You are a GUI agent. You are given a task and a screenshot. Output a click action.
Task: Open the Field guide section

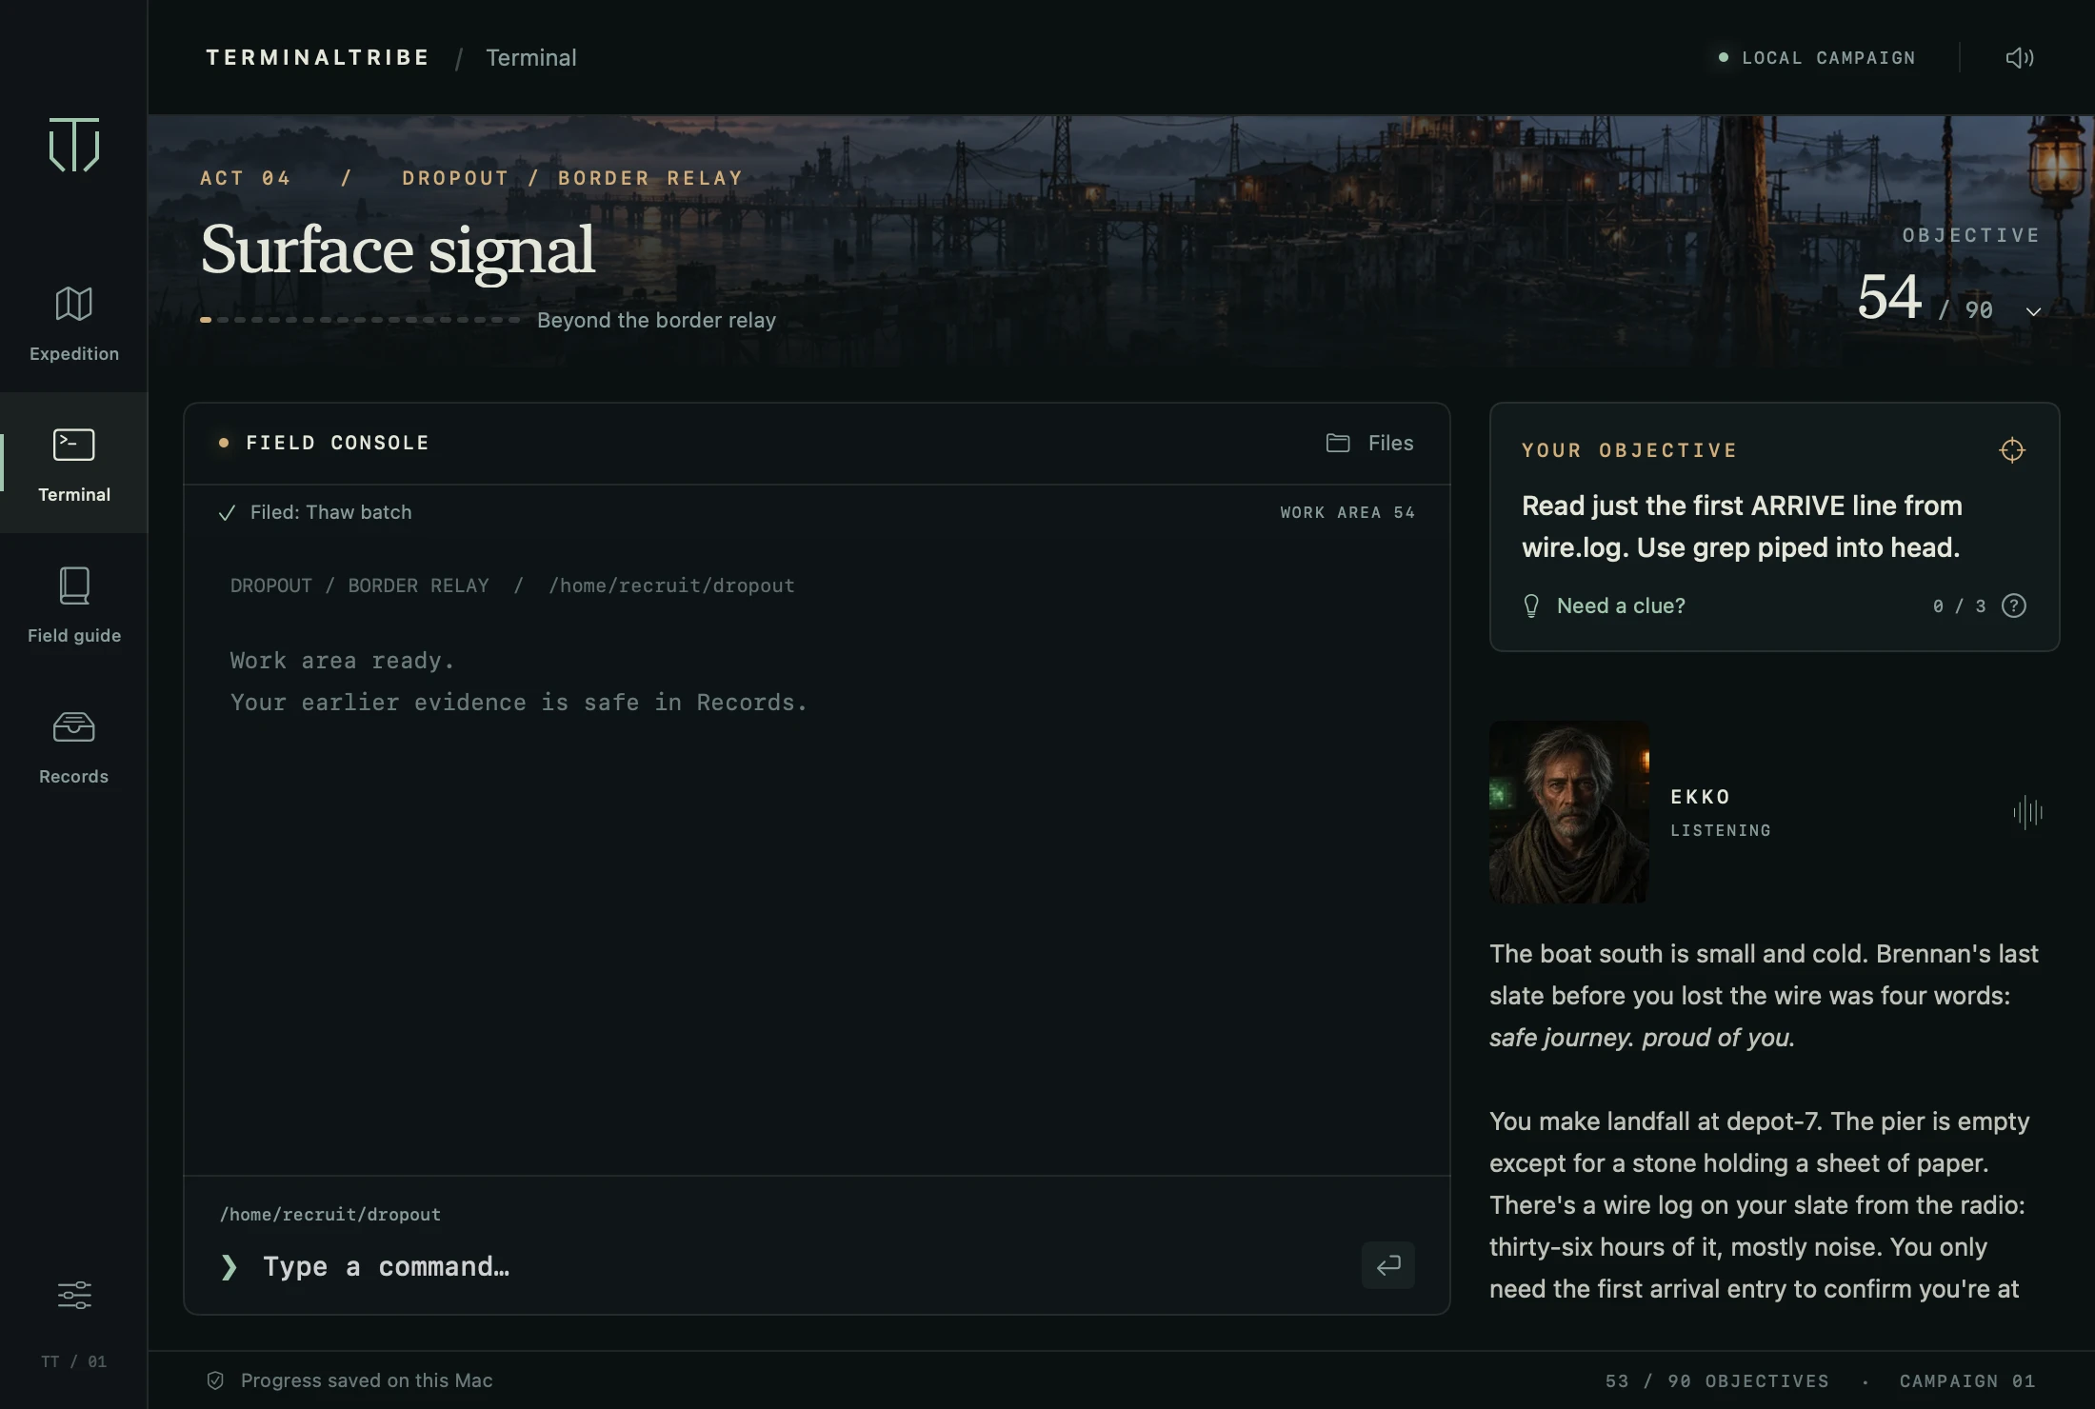pos(74,605)
